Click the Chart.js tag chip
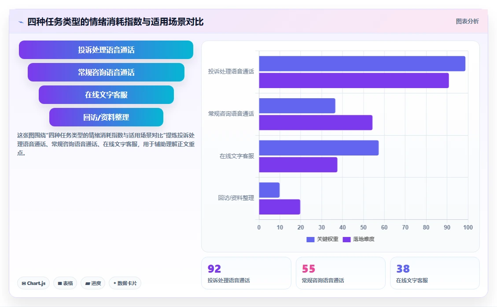The image size is (497, 307). tap(33, 283)
